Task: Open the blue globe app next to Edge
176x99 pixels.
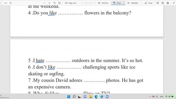Action: [102, 97]
